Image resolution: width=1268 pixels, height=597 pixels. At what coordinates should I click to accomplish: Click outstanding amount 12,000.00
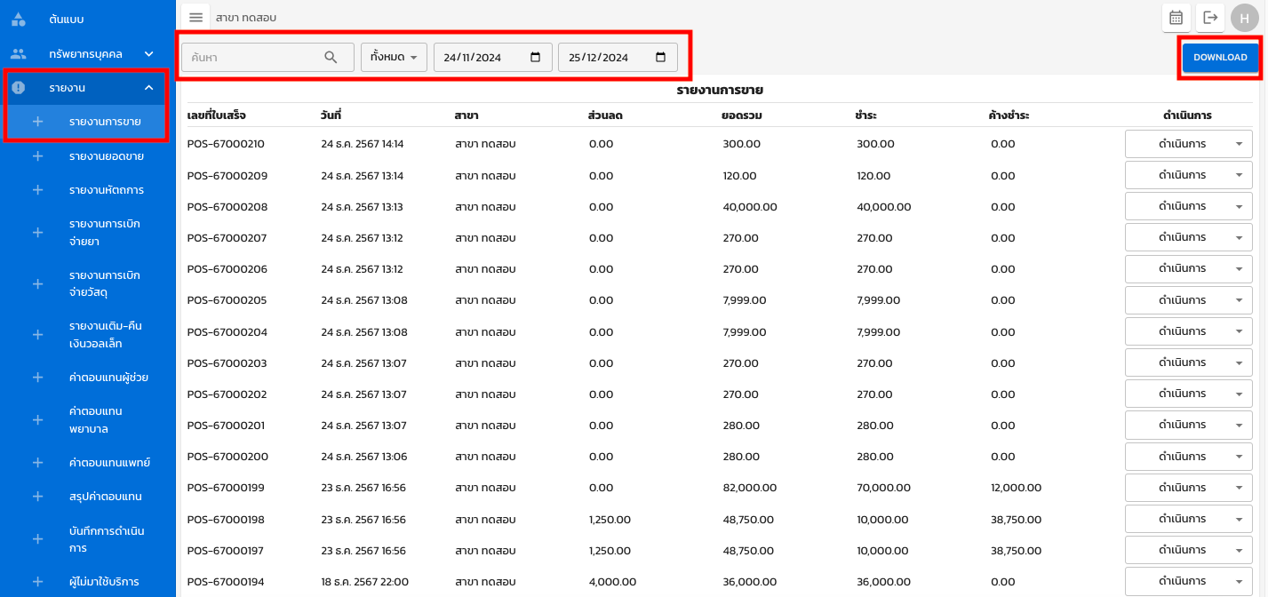(x=1017, y=488)
